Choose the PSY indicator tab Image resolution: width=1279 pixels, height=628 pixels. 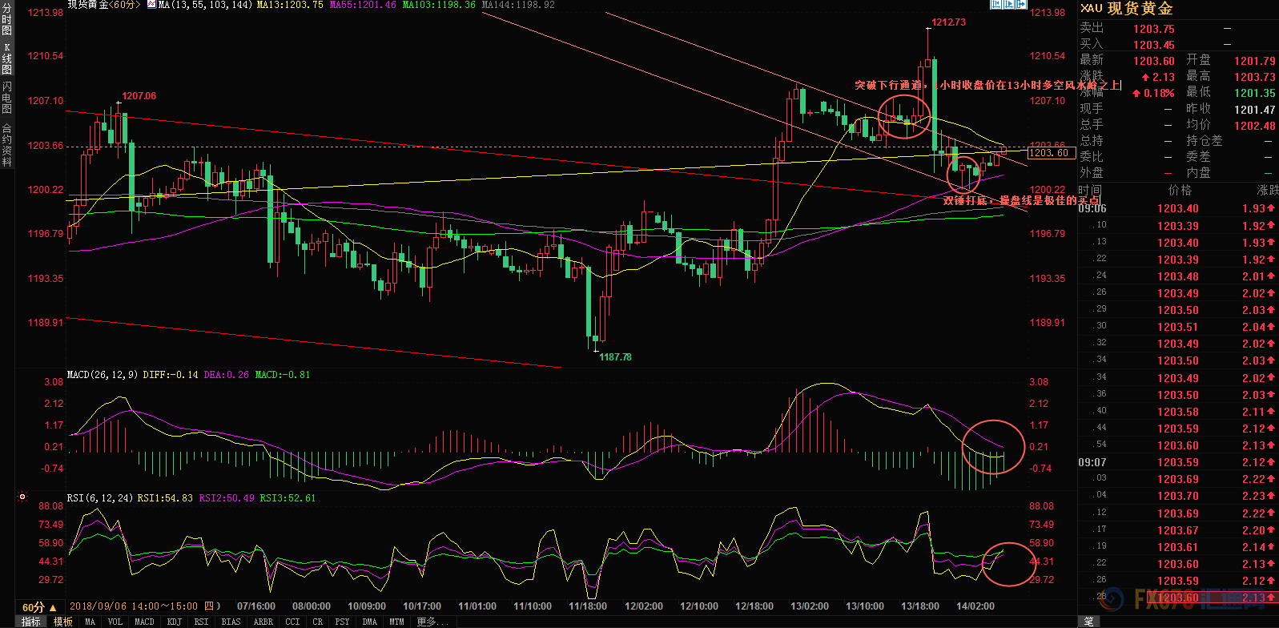point(343,622)
